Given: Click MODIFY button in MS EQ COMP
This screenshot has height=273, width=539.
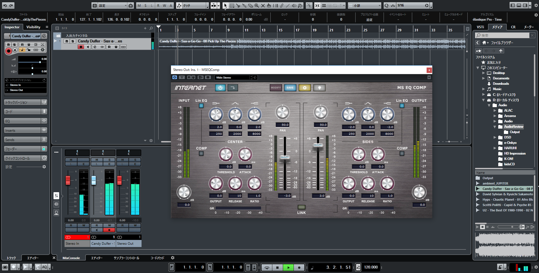Looking at the screenshot, I should (x=276, y=88).
